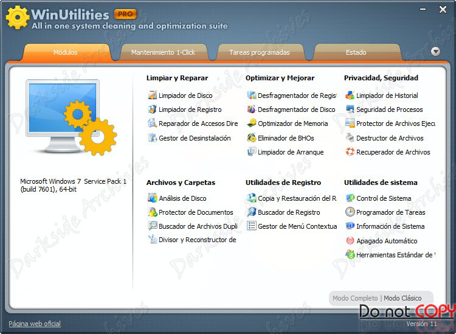Viewport: 456px width, 334px height.
Task: Launch Análisis de Disco text link
Action: (x=182, y=198)
